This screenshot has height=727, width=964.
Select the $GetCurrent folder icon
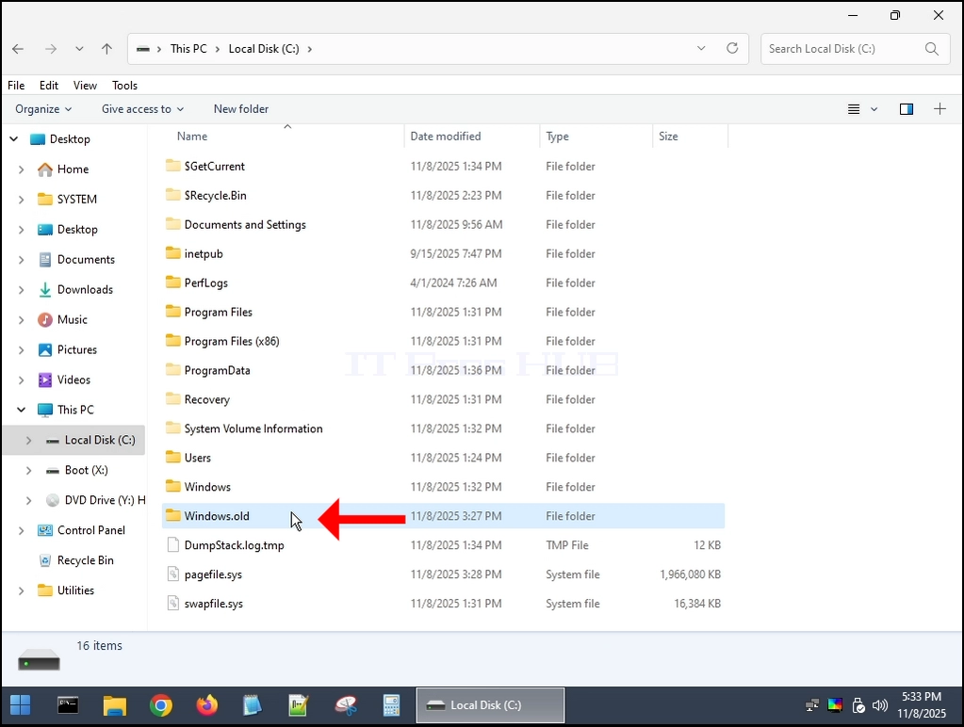tap(172, 166)
